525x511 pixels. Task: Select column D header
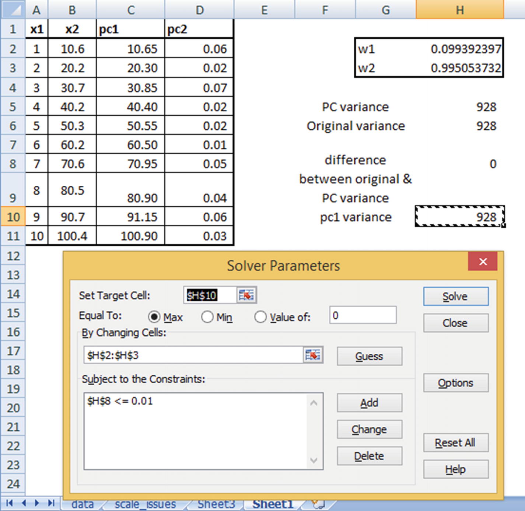coord(199,10)
